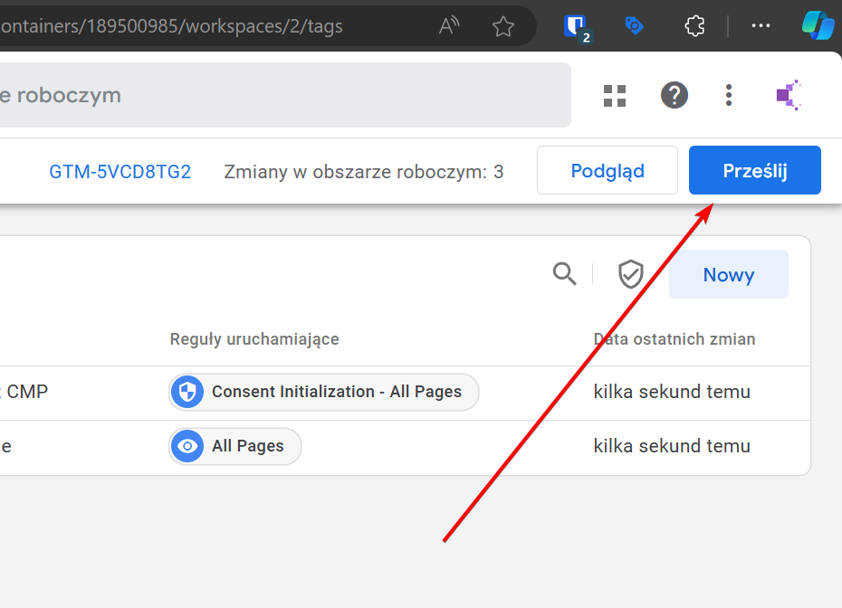Create a new tag with Nowy
Viewport: 842px width, 608px height.
click(729, 274)
